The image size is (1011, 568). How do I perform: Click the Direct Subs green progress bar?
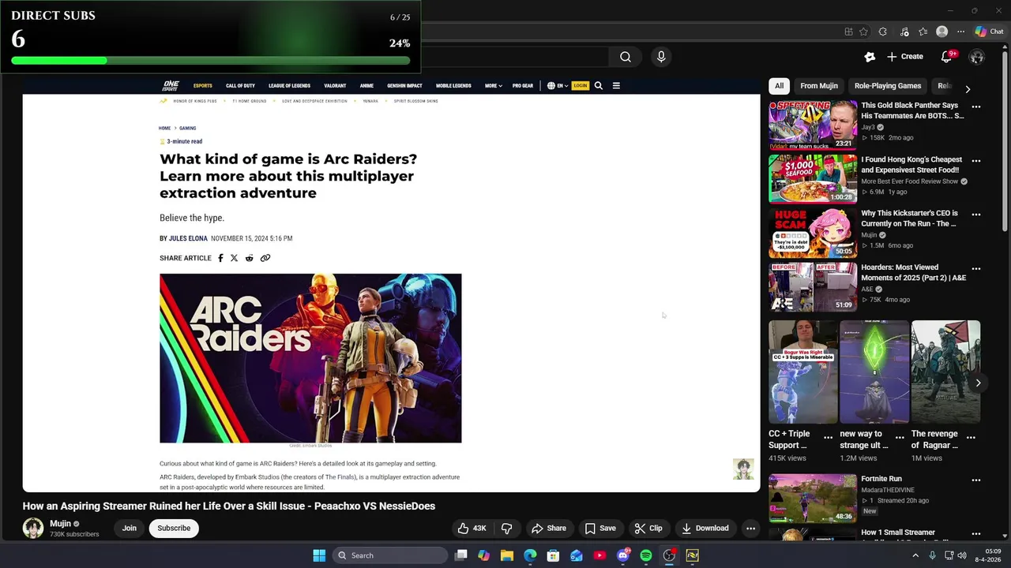211,61
